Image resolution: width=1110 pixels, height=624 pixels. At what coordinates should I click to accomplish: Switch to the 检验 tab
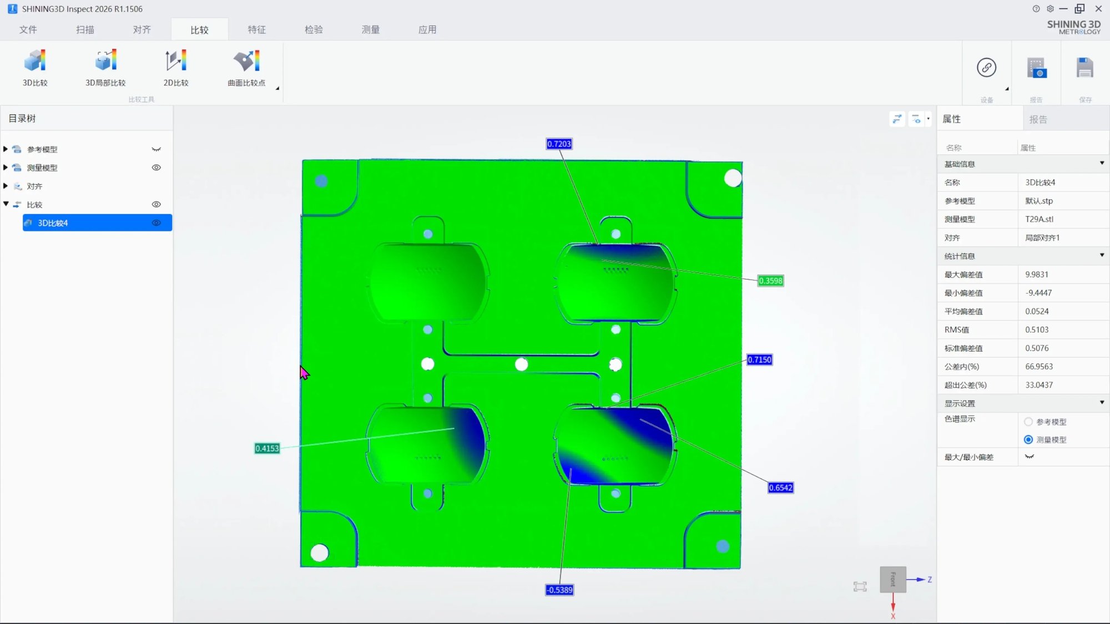314,29
